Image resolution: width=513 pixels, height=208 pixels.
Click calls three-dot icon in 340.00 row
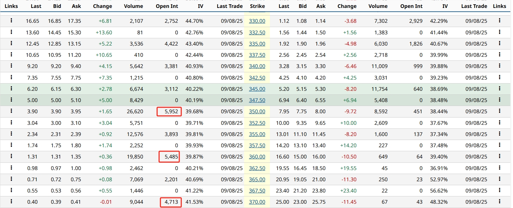click(x=11, y=66)
